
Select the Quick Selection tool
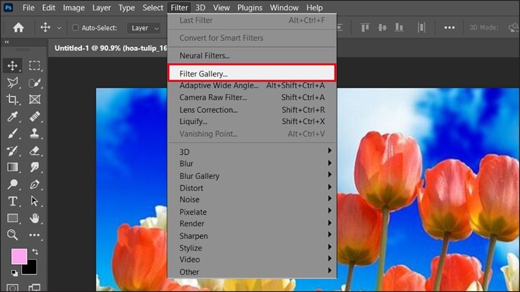[x=34, y=82]
